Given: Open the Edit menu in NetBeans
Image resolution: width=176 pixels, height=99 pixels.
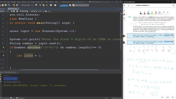Looking at the screenshot, I should pyautogui.click(x=5, y=2).
